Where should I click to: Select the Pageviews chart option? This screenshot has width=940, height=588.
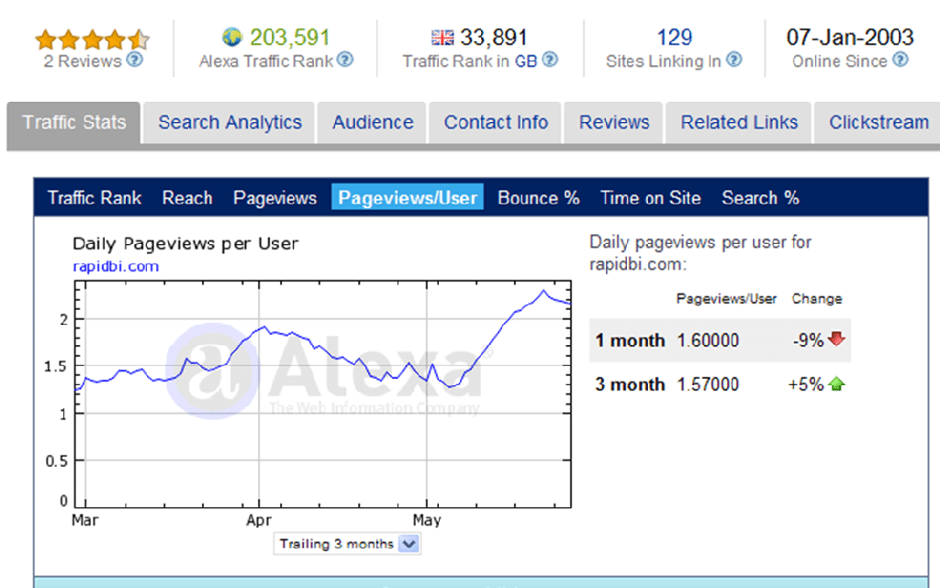(x=274, y=197)
